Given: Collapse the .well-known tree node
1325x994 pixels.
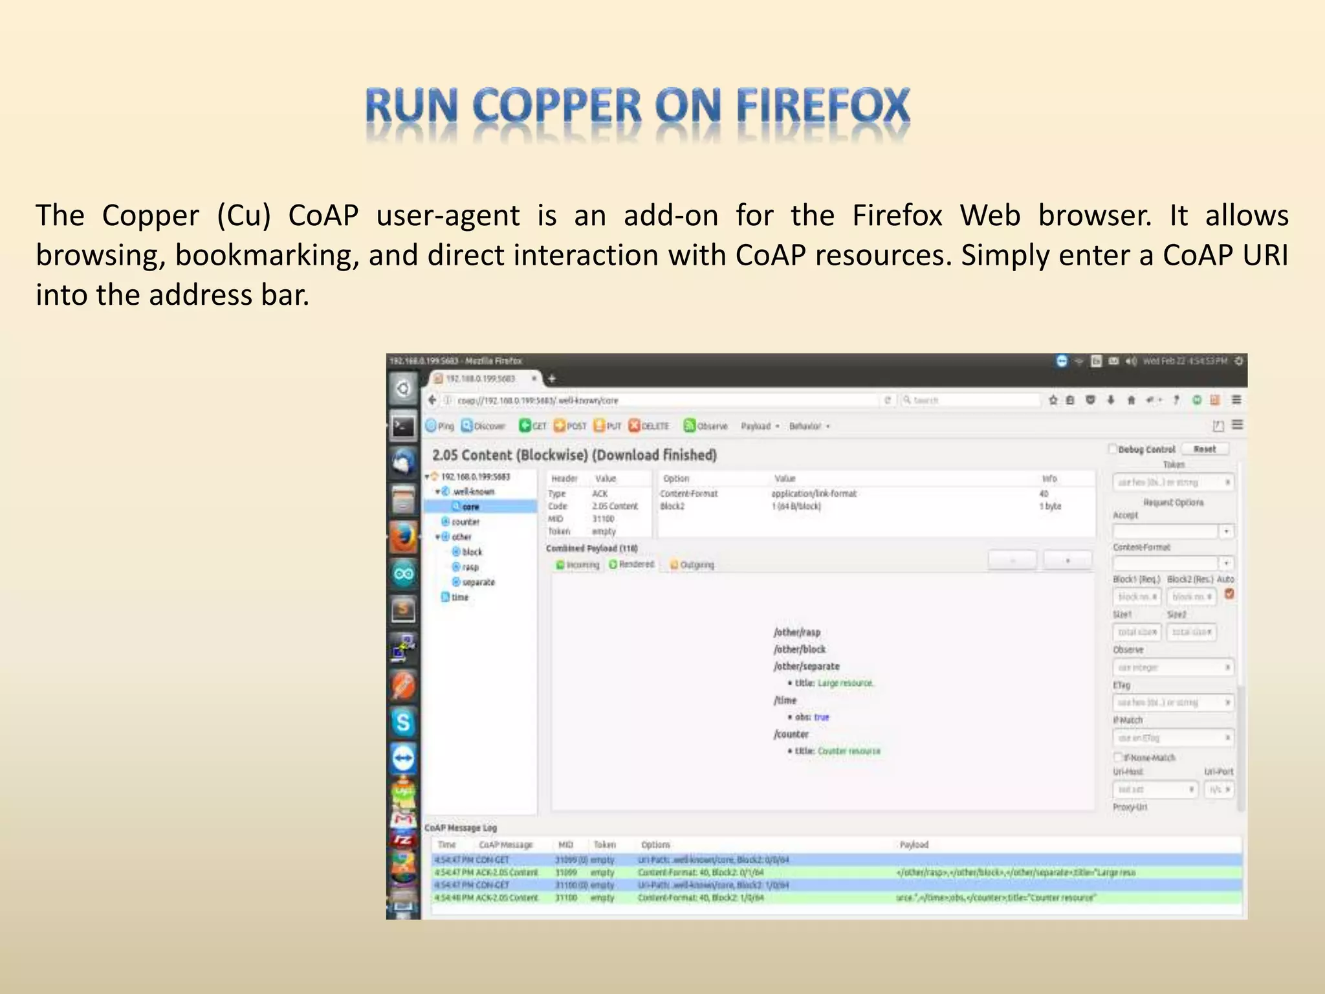Looking at the screenshot, I should 437,492.
